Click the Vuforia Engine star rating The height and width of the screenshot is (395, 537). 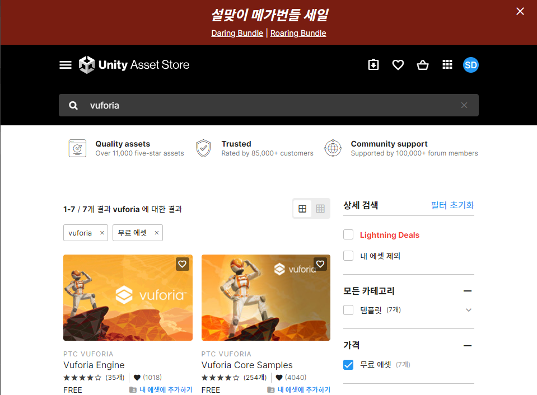pos(82,378)
